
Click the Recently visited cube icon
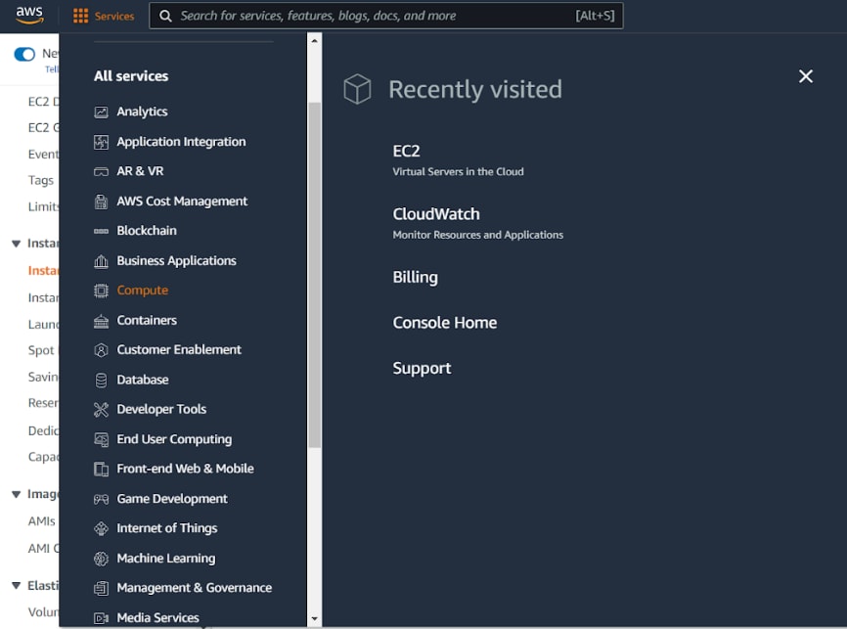pos(357,89)
